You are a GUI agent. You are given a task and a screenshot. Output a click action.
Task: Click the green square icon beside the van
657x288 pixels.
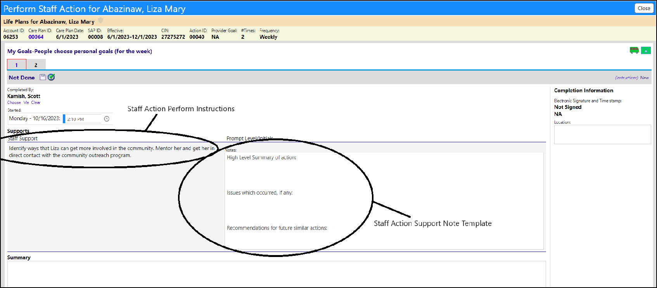646,50
